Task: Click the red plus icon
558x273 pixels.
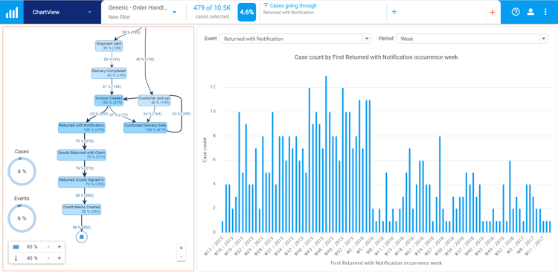Action: [493, 12]
